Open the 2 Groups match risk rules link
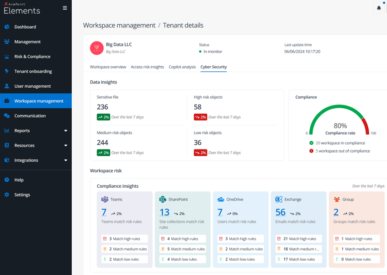 (x=336, y=212)
